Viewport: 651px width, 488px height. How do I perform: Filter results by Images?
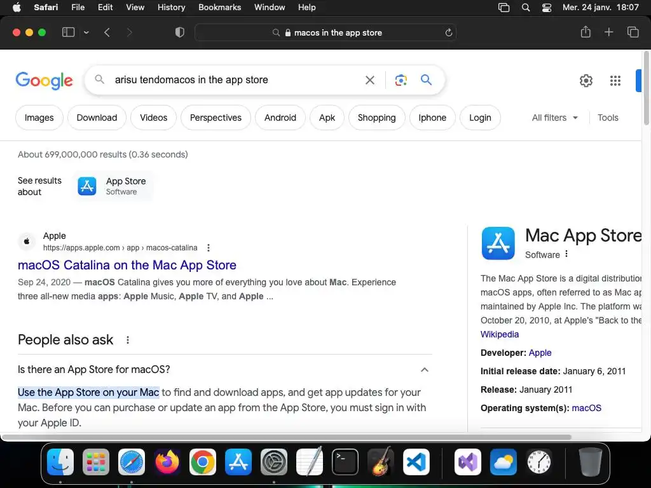(39, 118)
